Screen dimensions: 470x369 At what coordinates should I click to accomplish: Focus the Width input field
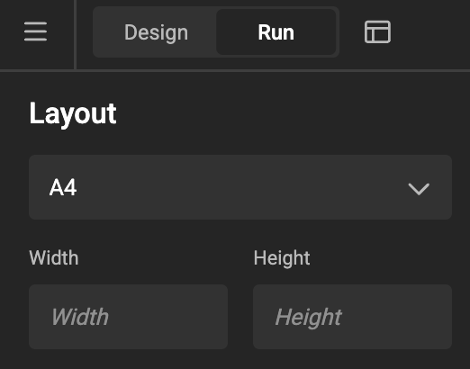[128, 317]
